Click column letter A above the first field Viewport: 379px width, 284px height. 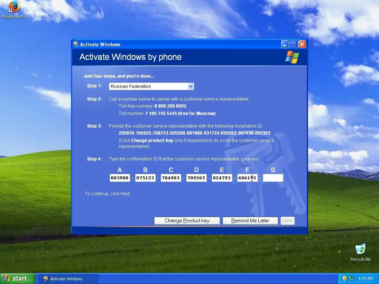tap(120, 170)
